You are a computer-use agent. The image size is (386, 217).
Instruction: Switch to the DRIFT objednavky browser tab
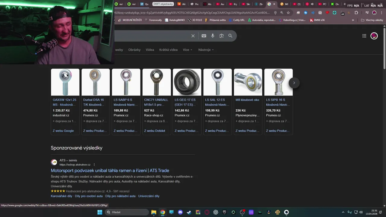pos(163,4)
